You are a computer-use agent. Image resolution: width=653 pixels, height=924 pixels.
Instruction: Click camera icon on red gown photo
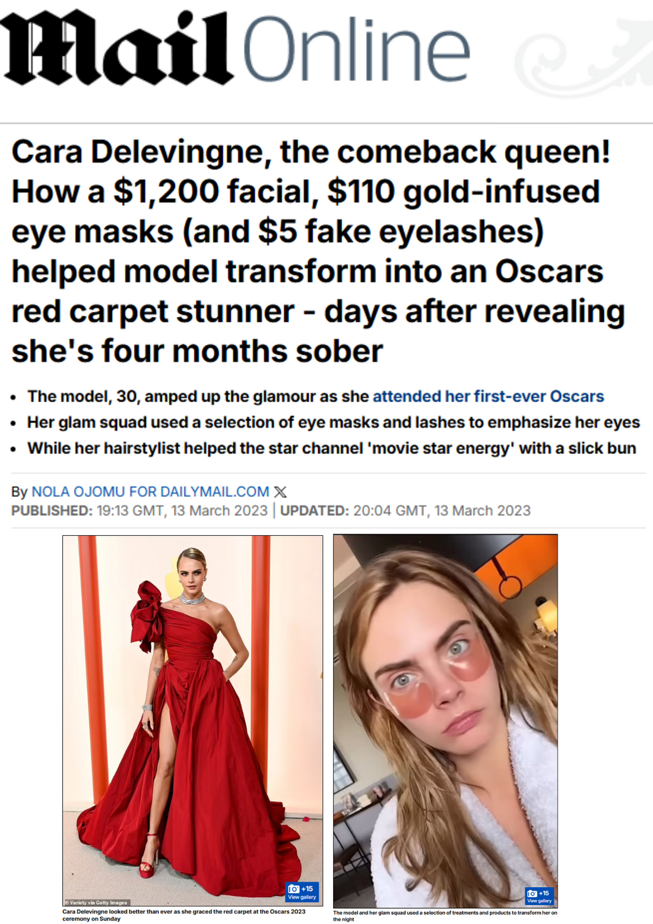tap(293, 888)
